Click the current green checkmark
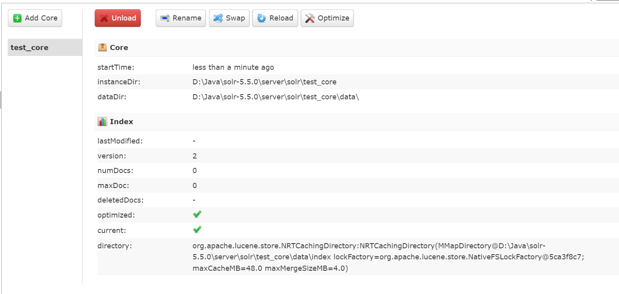The image size is (619, 294). (x=197, y=229)
